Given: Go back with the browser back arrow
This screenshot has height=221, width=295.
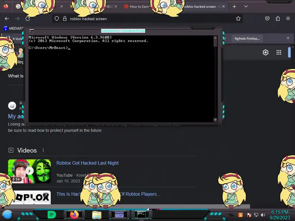Looking at the screenshot, I should point(7,19).
